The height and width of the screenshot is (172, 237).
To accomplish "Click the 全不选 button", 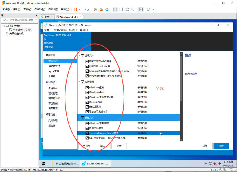I will (x=86, y=146).
